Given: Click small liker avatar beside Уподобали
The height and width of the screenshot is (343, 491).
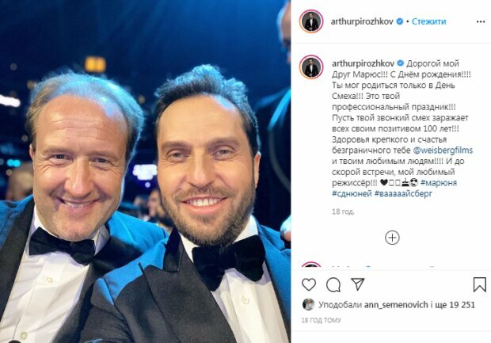Looking at the screenshot, I should pos(308,304).
